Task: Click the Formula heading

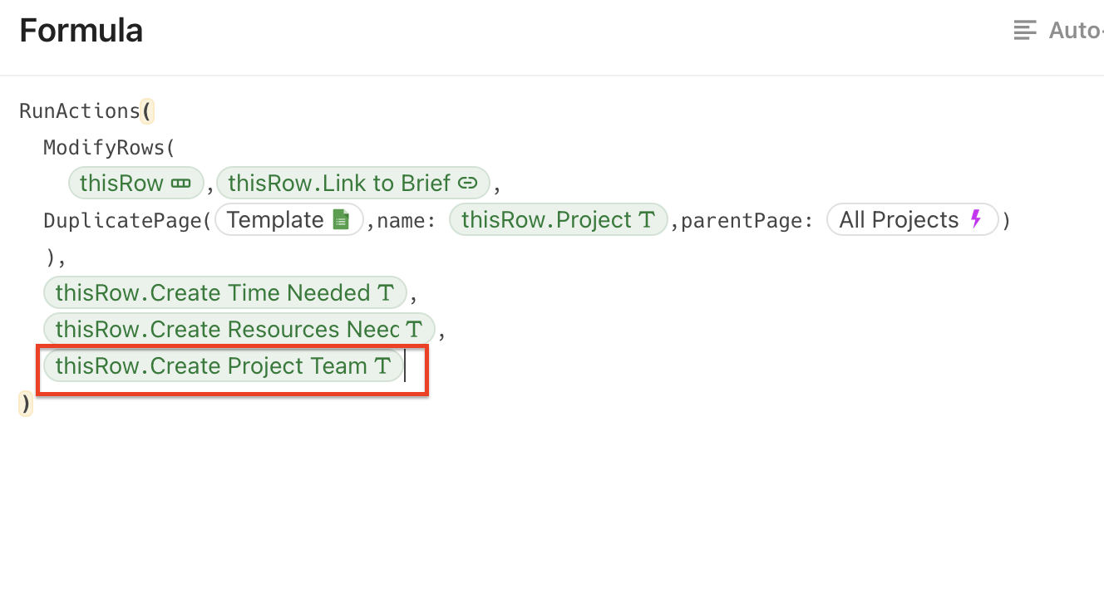Action: pos(81,32)
